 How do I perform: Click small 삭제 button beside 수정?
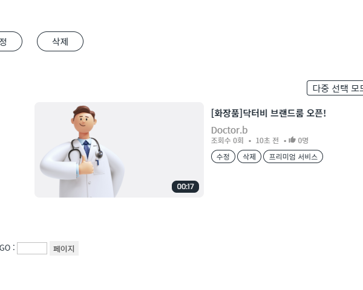pos(249,156)
